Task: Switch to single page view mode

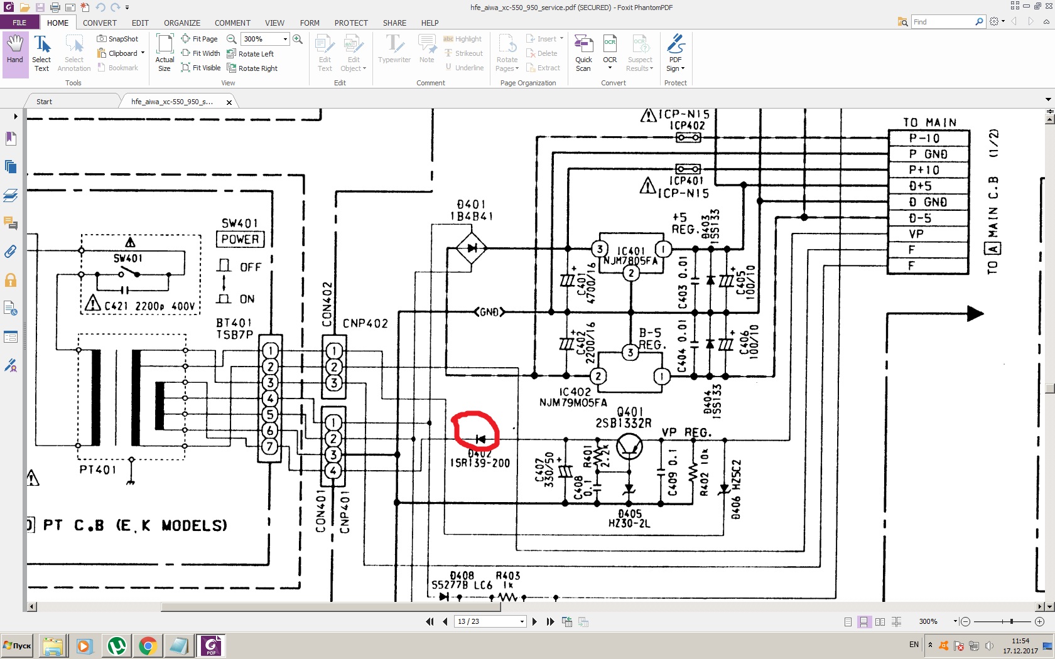Action: coord(848,621)
